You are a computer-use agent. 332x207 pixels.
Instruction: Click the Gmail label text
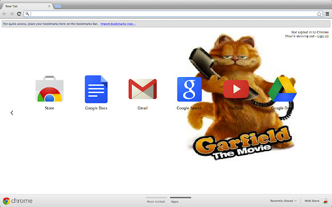[143, 108]
